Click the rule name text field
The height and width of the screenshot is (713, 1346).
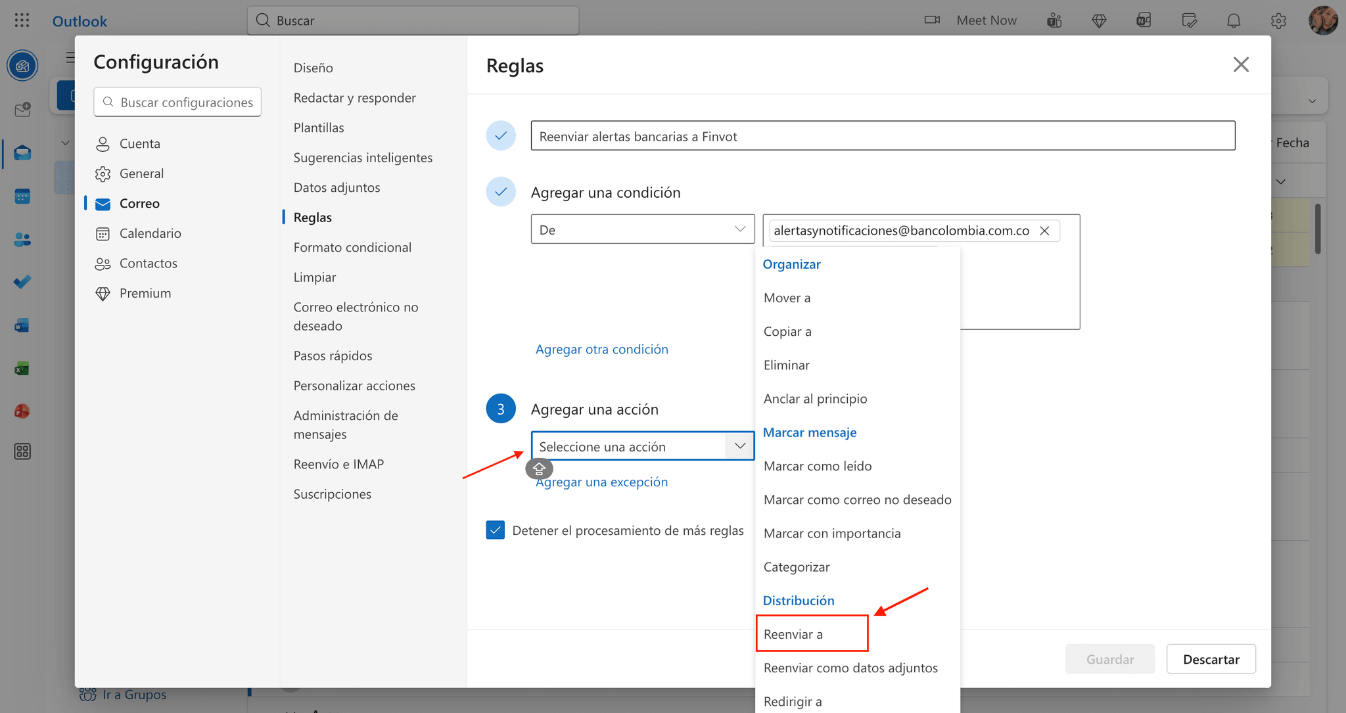883,135
